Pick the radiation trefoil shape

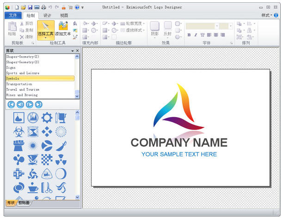[x=61, y=160]
